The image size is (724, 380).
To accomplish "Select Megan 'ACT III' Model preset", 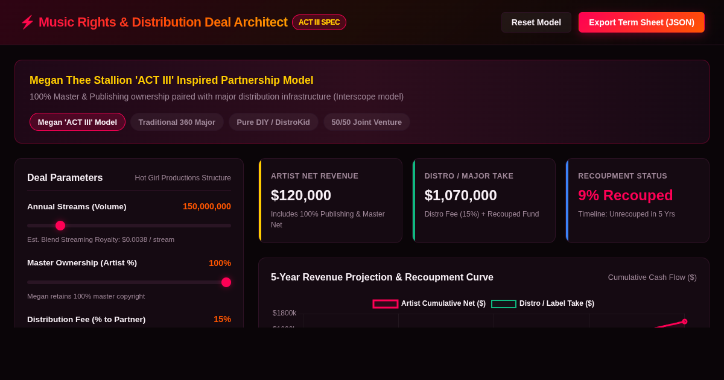I will click(77, 122).
